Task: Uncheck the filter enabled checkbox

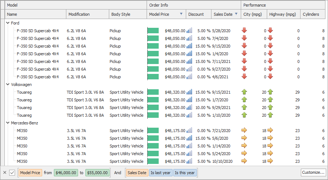Action: click(12, 173)
